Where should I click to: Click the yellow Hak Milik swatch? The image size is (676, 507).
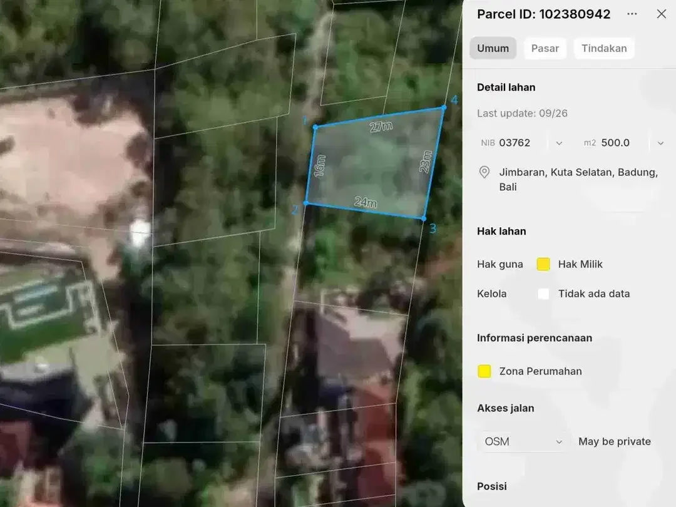pyautogui.click(x=543, y=264)
